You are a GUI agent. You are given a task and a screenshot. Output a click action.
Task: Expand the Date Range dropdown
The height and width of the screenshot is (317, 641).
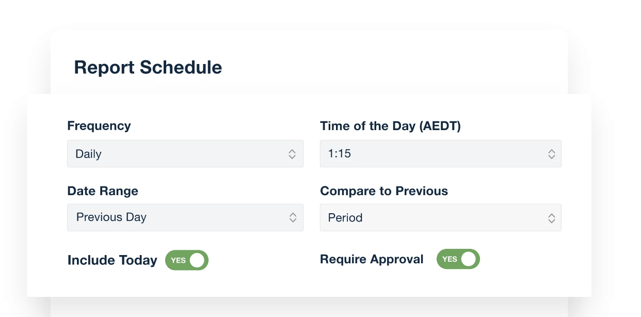coord(185,217)
